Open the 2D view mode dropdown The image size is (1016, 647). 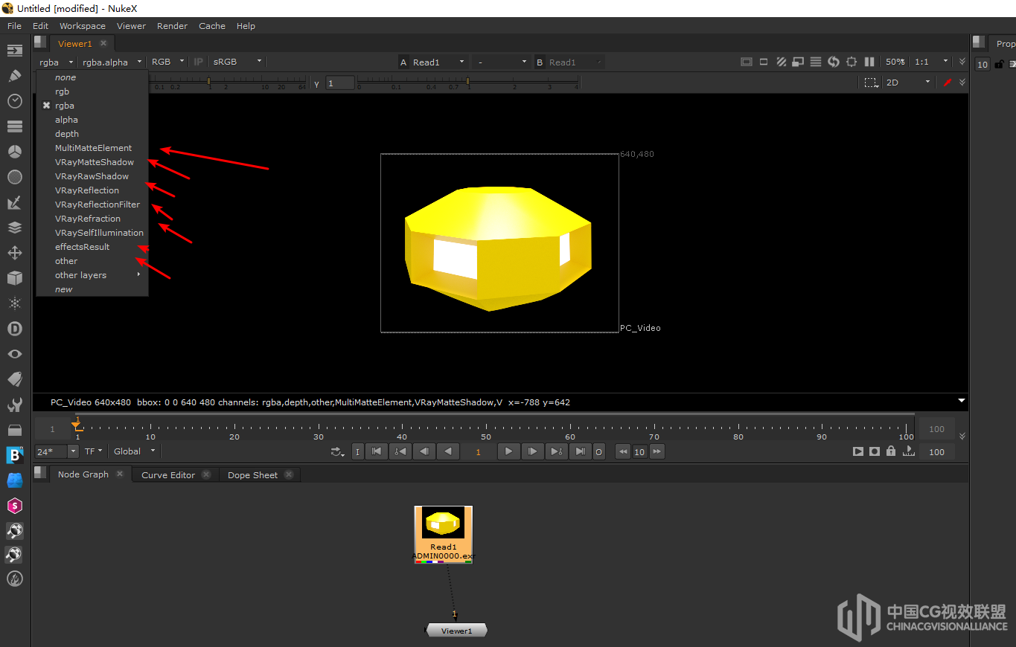908,83
